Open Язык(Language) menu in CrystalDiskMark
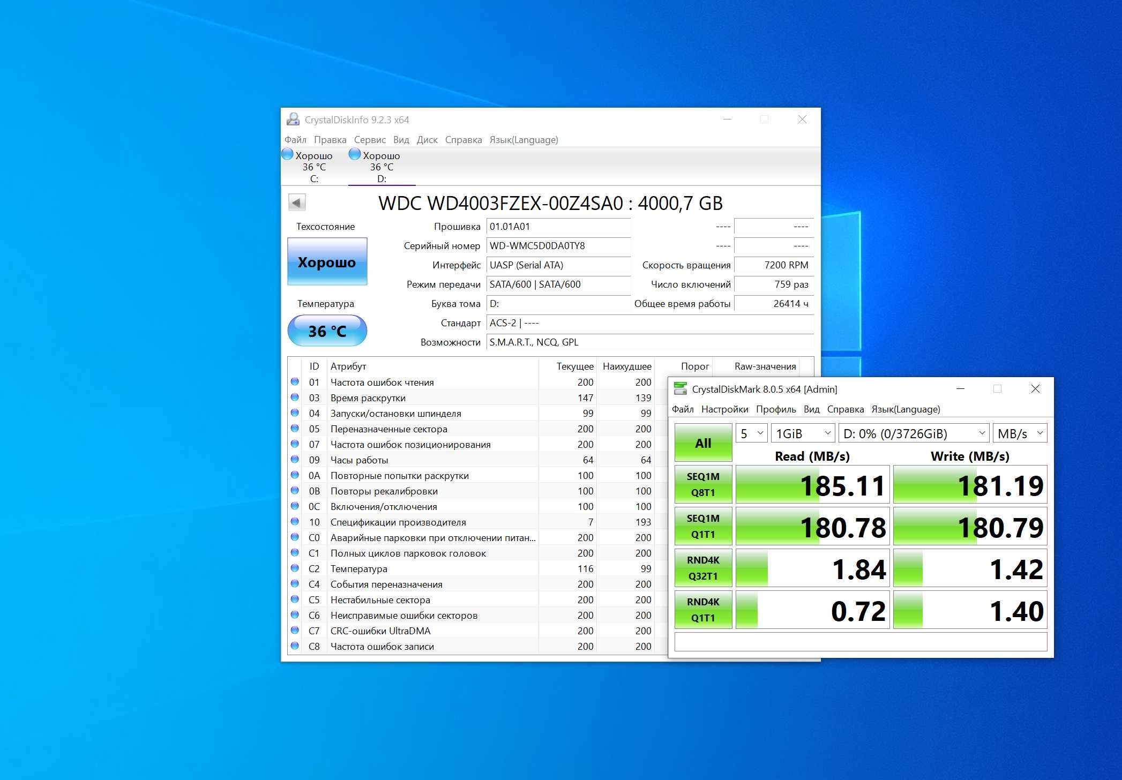The height and width of the screenshot is (780, 1122). 906,409
